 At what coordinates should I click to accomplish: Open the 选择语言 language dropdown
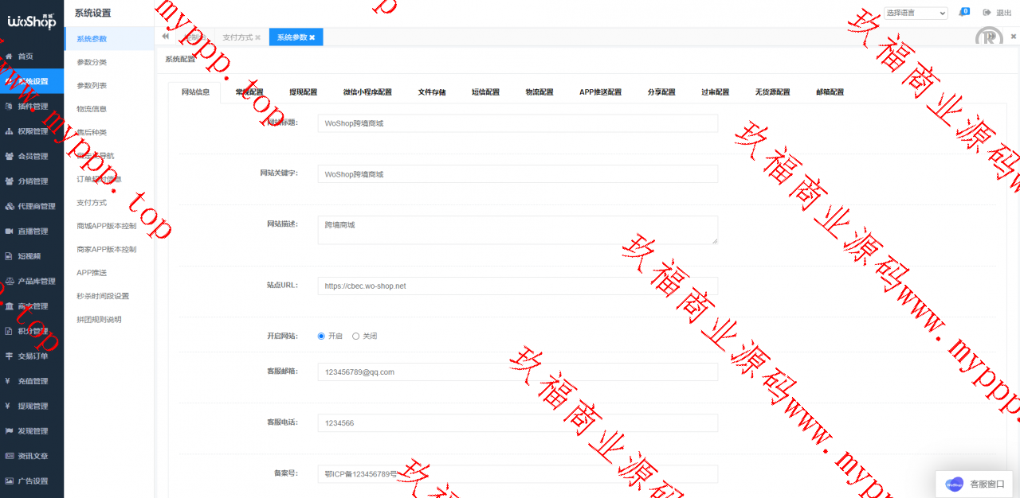click(x=915, y=13)
